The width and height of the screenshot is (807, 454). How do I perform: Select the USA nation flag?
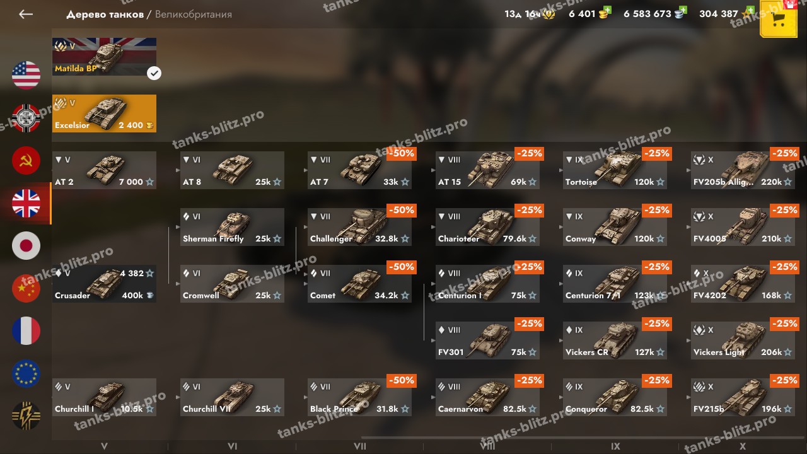pyautogui.click(x=26, y=75)
